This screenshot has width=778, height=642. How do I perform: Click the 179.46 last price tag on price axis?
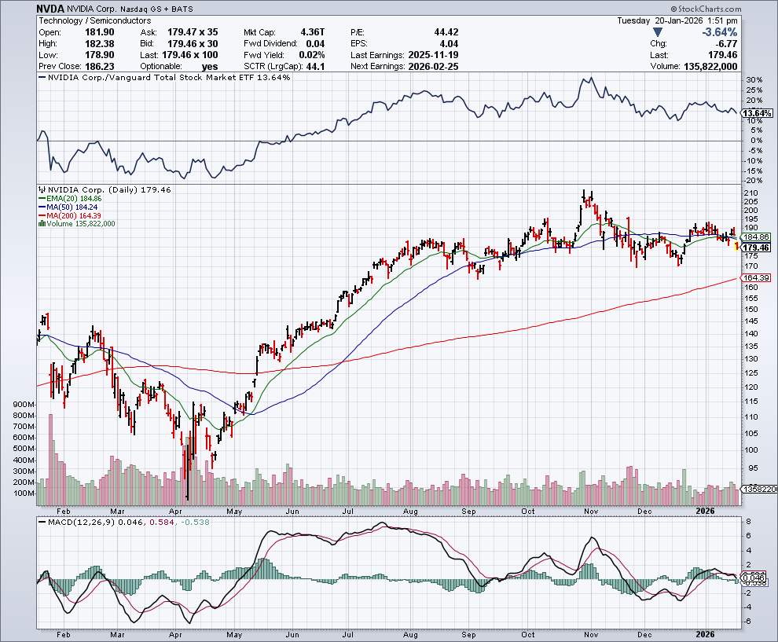coord(755,248)
